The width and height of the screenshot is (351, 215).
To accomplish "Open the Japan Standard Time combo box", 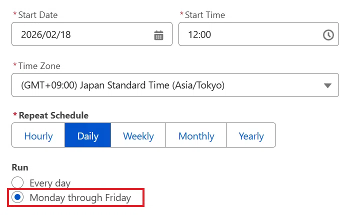I will click(175, 85).
